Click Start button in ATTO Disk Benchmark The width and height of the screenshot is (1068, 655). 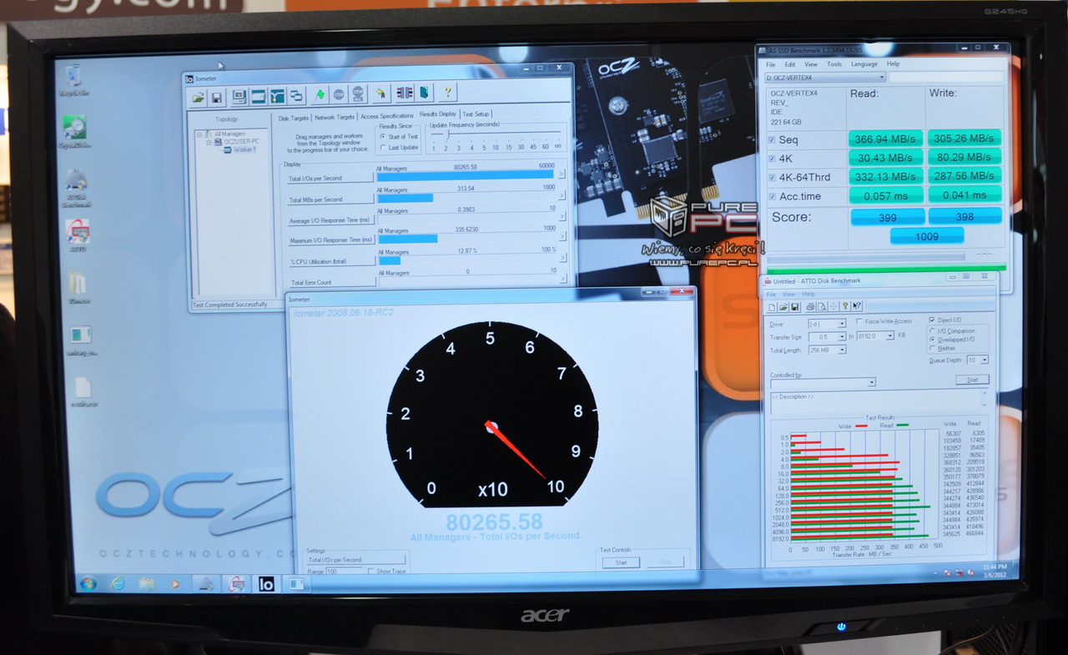(x=972, y=380)
